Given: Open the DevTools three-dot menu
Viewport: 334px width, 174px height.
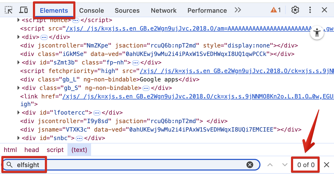Looking at the screenshot, I should (310, 10).
